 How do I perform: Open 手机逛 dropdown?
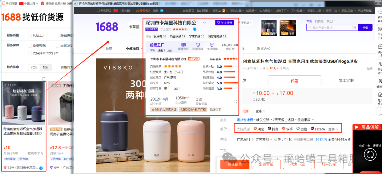click(x=245, y=23)
